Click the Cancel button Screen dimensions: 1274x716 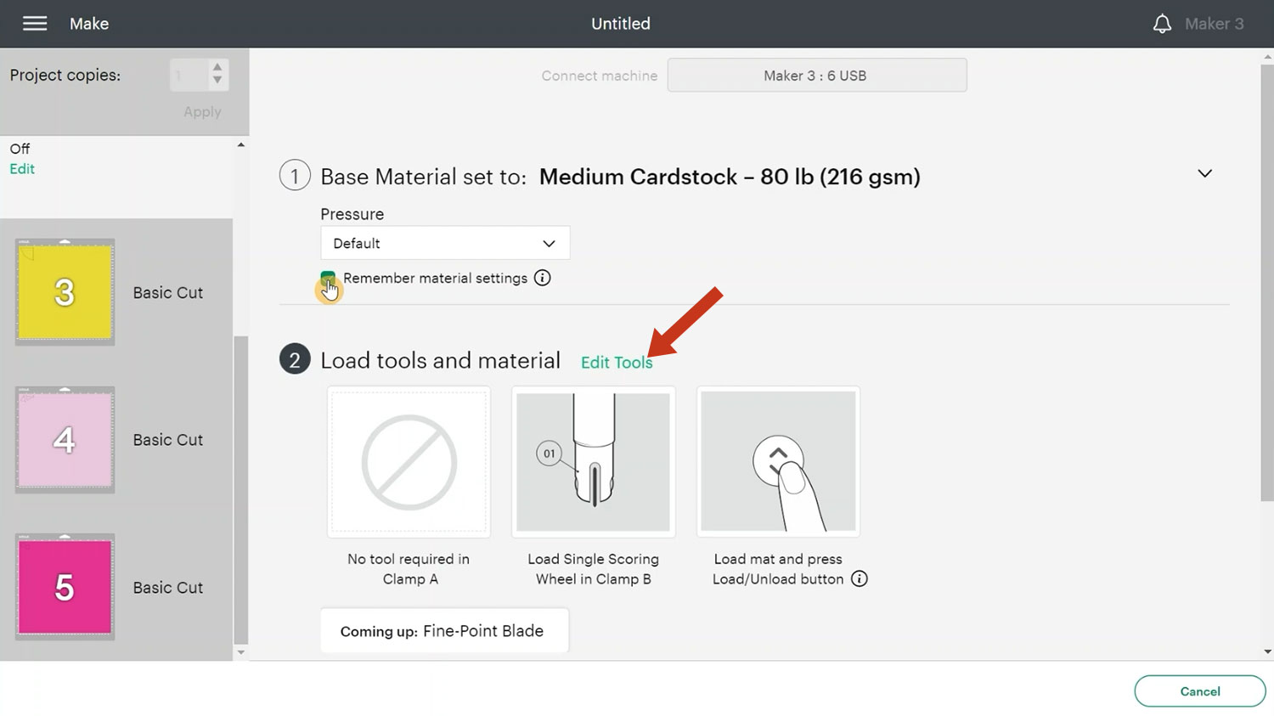[x=1199, y=691]
